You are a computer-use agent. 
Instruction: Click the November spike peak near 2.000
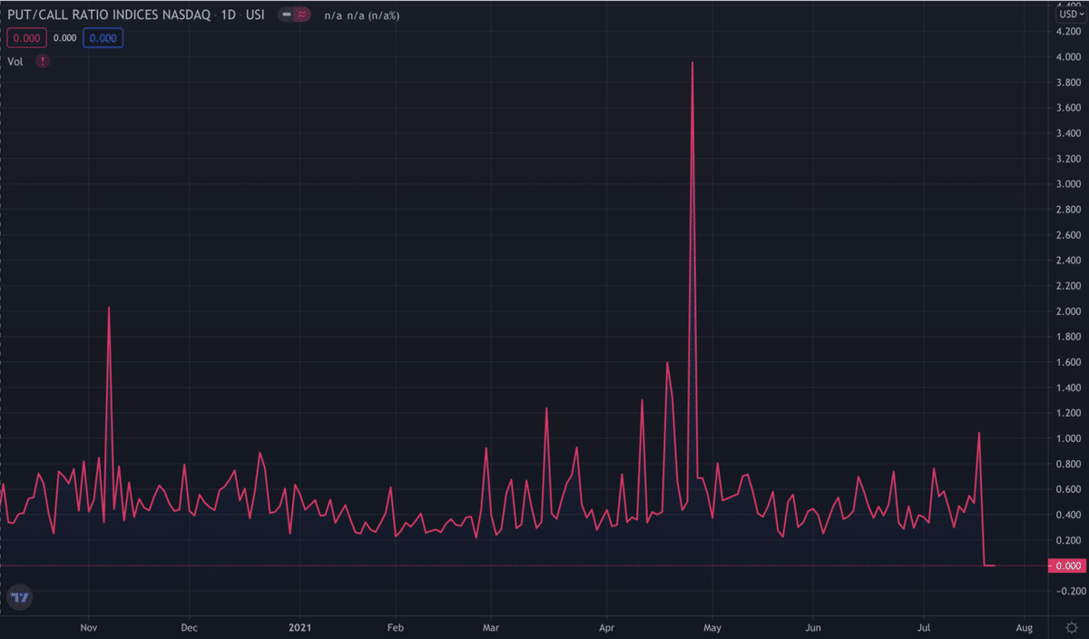point(109,308)
